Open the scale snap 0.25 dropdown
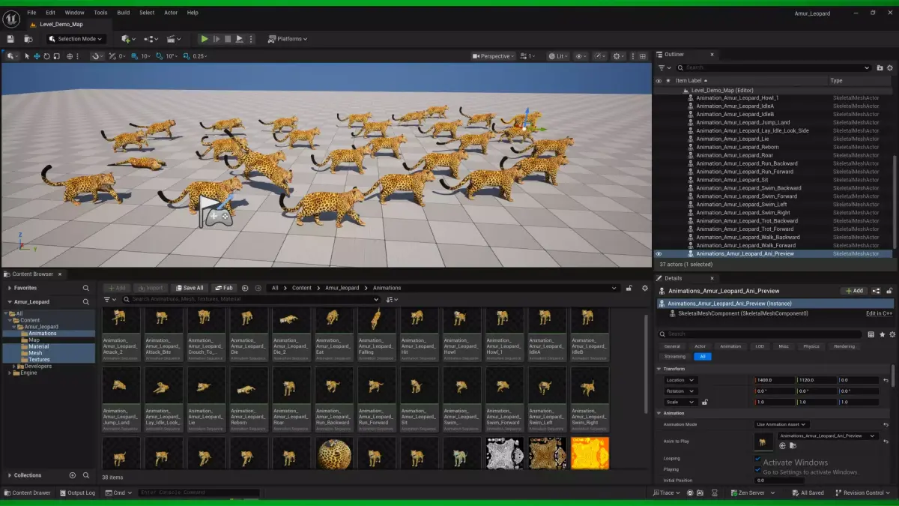 pos(200,56)
